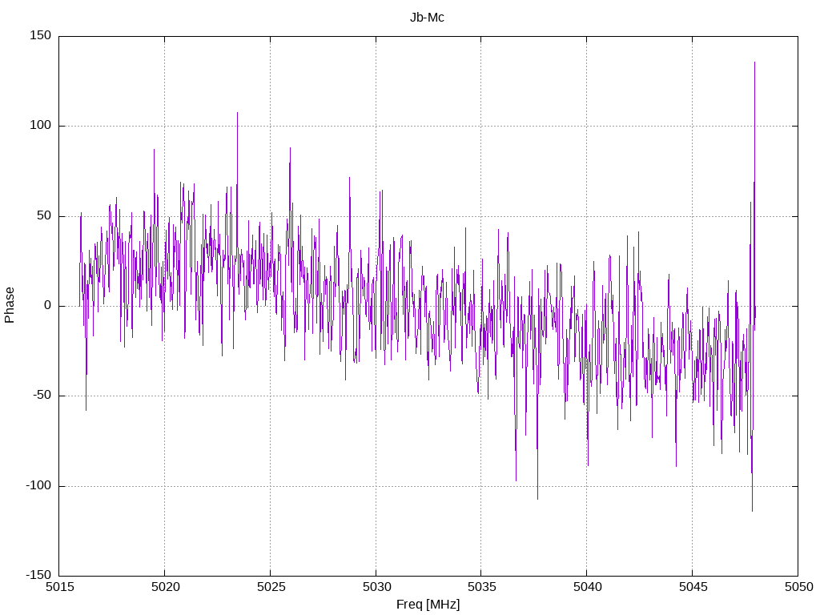Click the 0 y-axis tick label
Screen dimensions: 820x615
(x=48, y=306)
